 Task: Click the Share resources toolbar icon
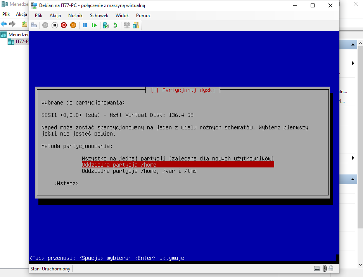coord(135,25)
